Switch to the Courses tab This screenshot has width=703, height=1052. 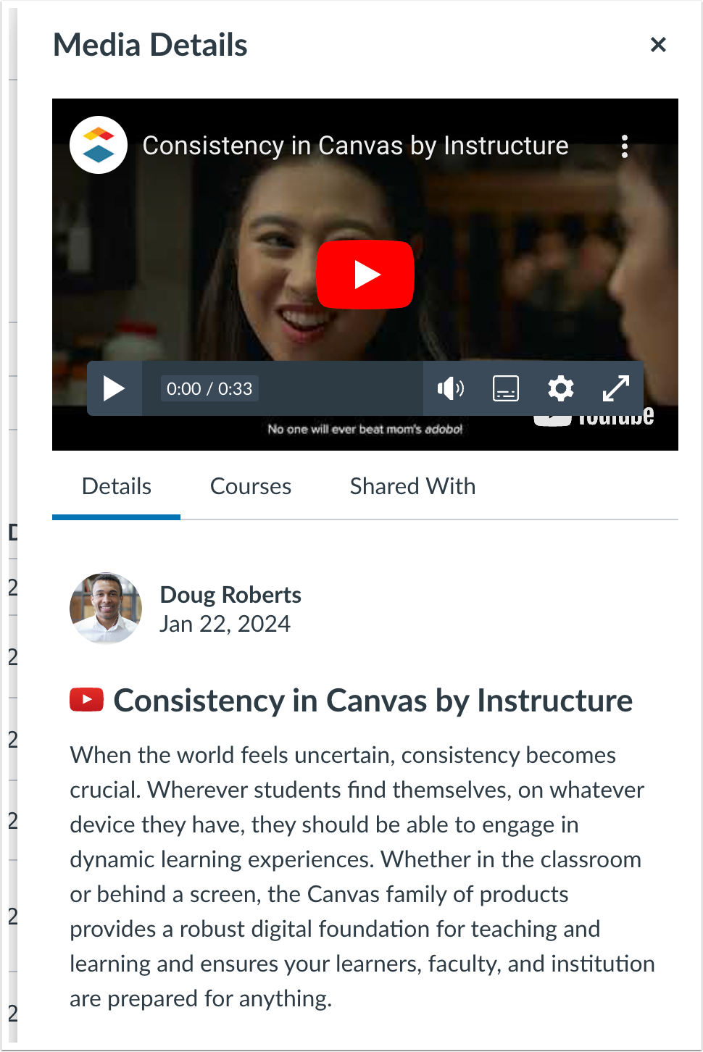point(251,486)
